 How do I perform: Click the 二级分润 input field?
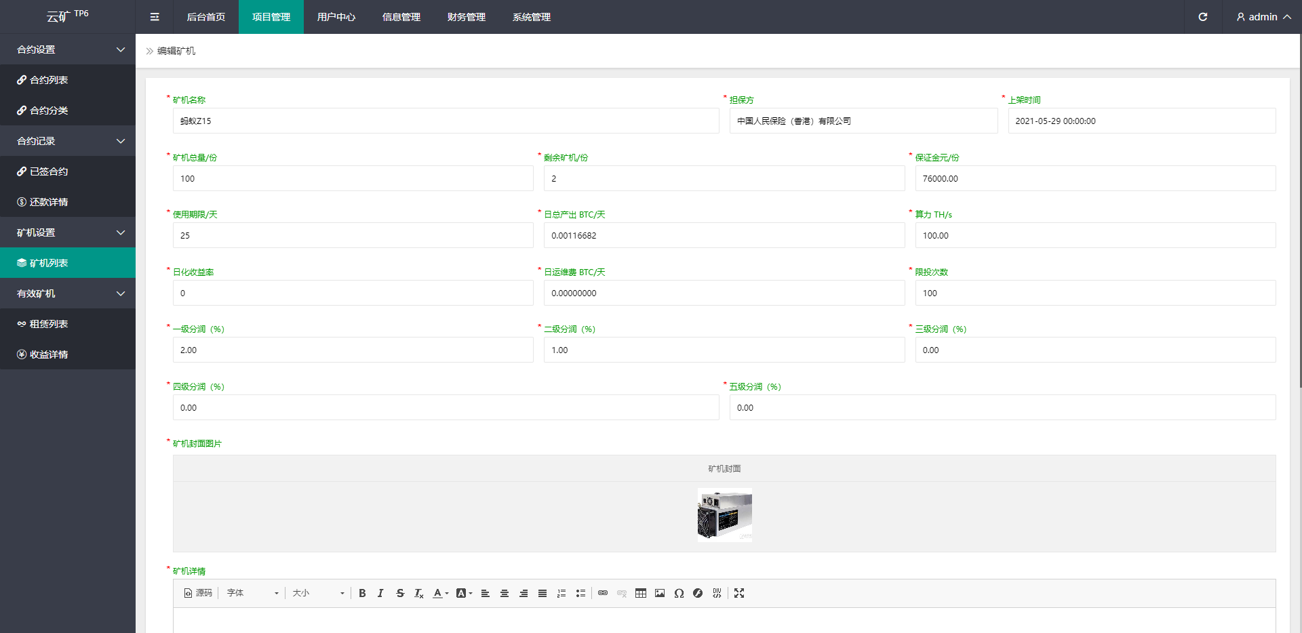(x=724, y=350)
